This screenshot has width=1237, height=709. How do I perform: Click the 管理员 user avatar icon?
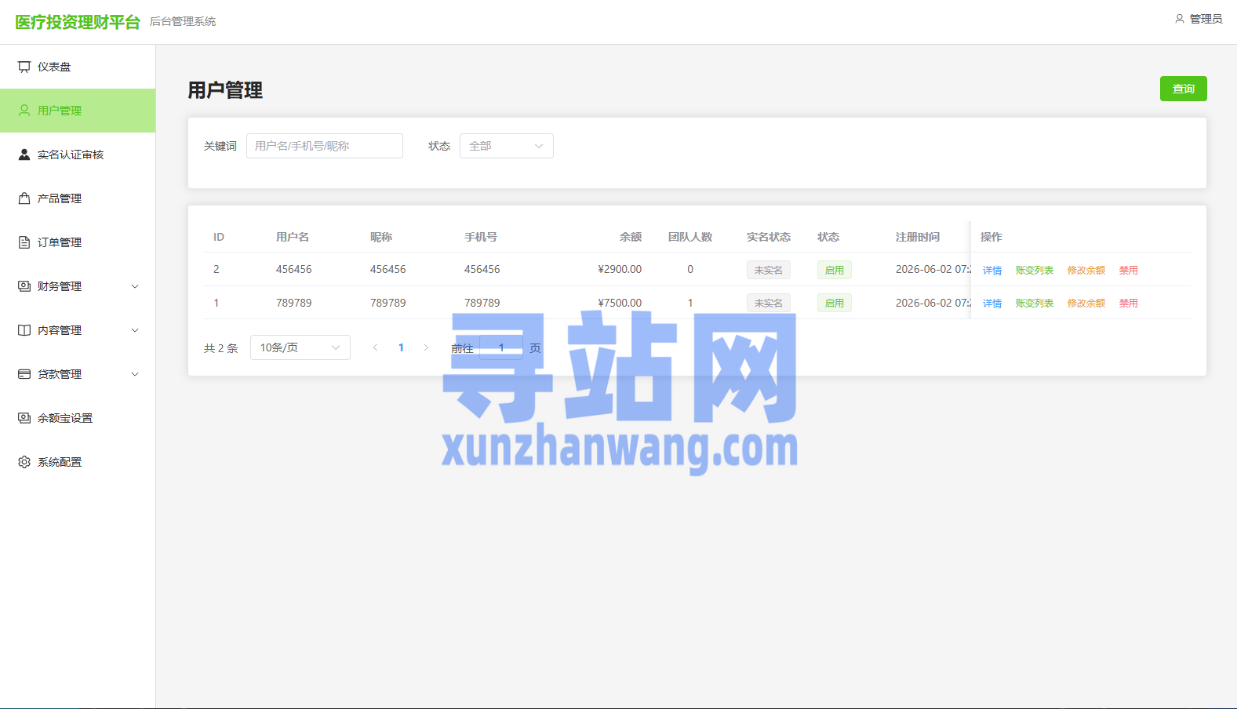pos(1180,19)
